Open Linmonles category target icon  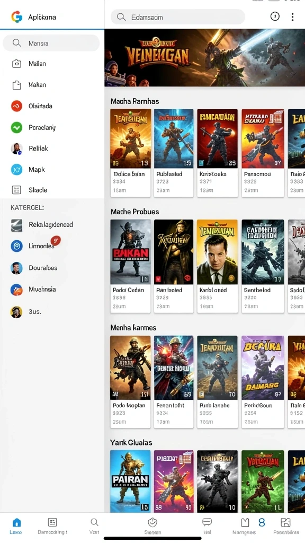pos(16,246)
